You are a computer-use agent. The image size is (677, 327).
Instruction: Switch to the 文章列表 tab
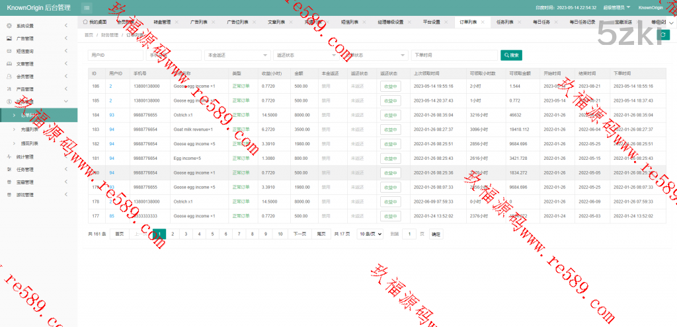277,22
